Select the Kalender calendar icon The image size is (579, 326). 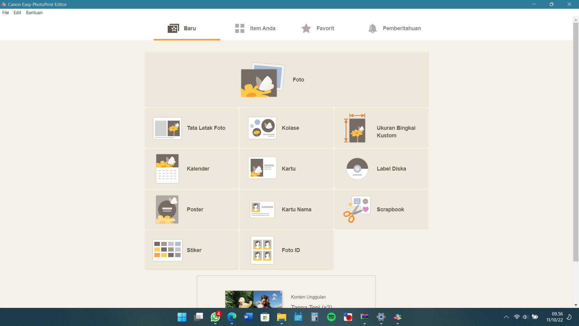click(167, 169)
